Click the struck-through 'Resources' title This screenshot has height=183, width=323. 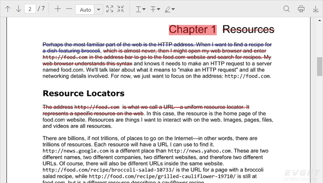tap(248, 29)
